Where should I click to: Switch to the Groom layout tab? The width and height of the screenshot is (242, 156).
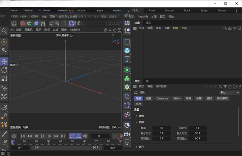(x=169, y=11)
